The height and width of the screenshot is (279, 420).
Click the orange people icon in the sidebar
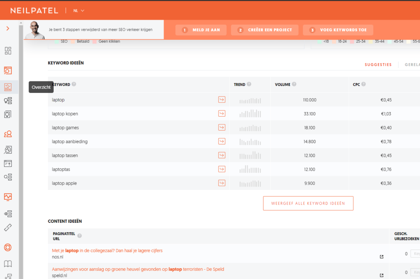8,134
